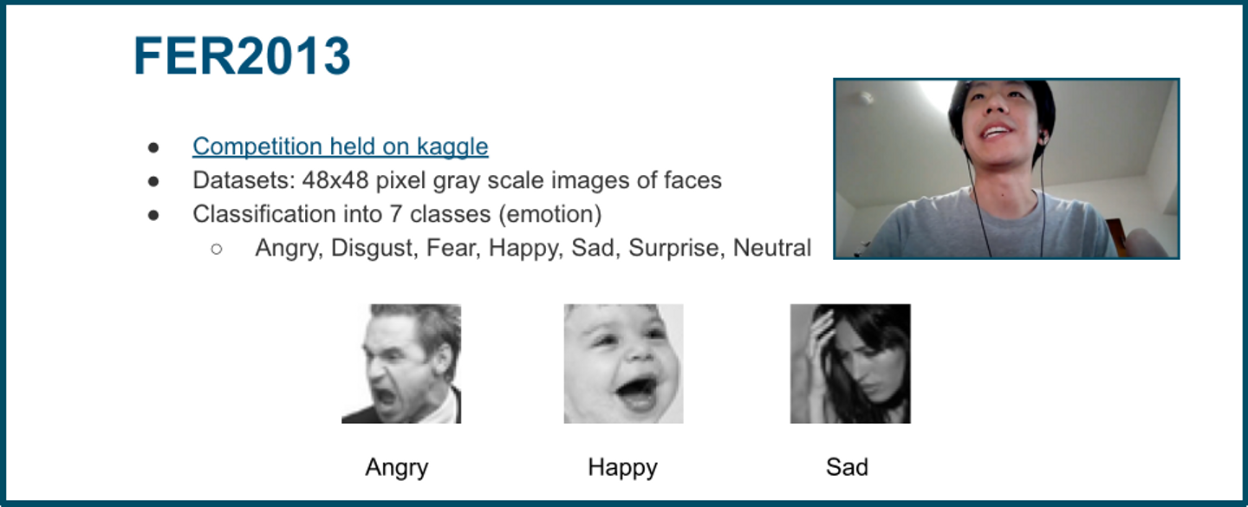Click the word "Neutral" in the emotion list
The image size is (1248, 507).
tap(772, 248)
